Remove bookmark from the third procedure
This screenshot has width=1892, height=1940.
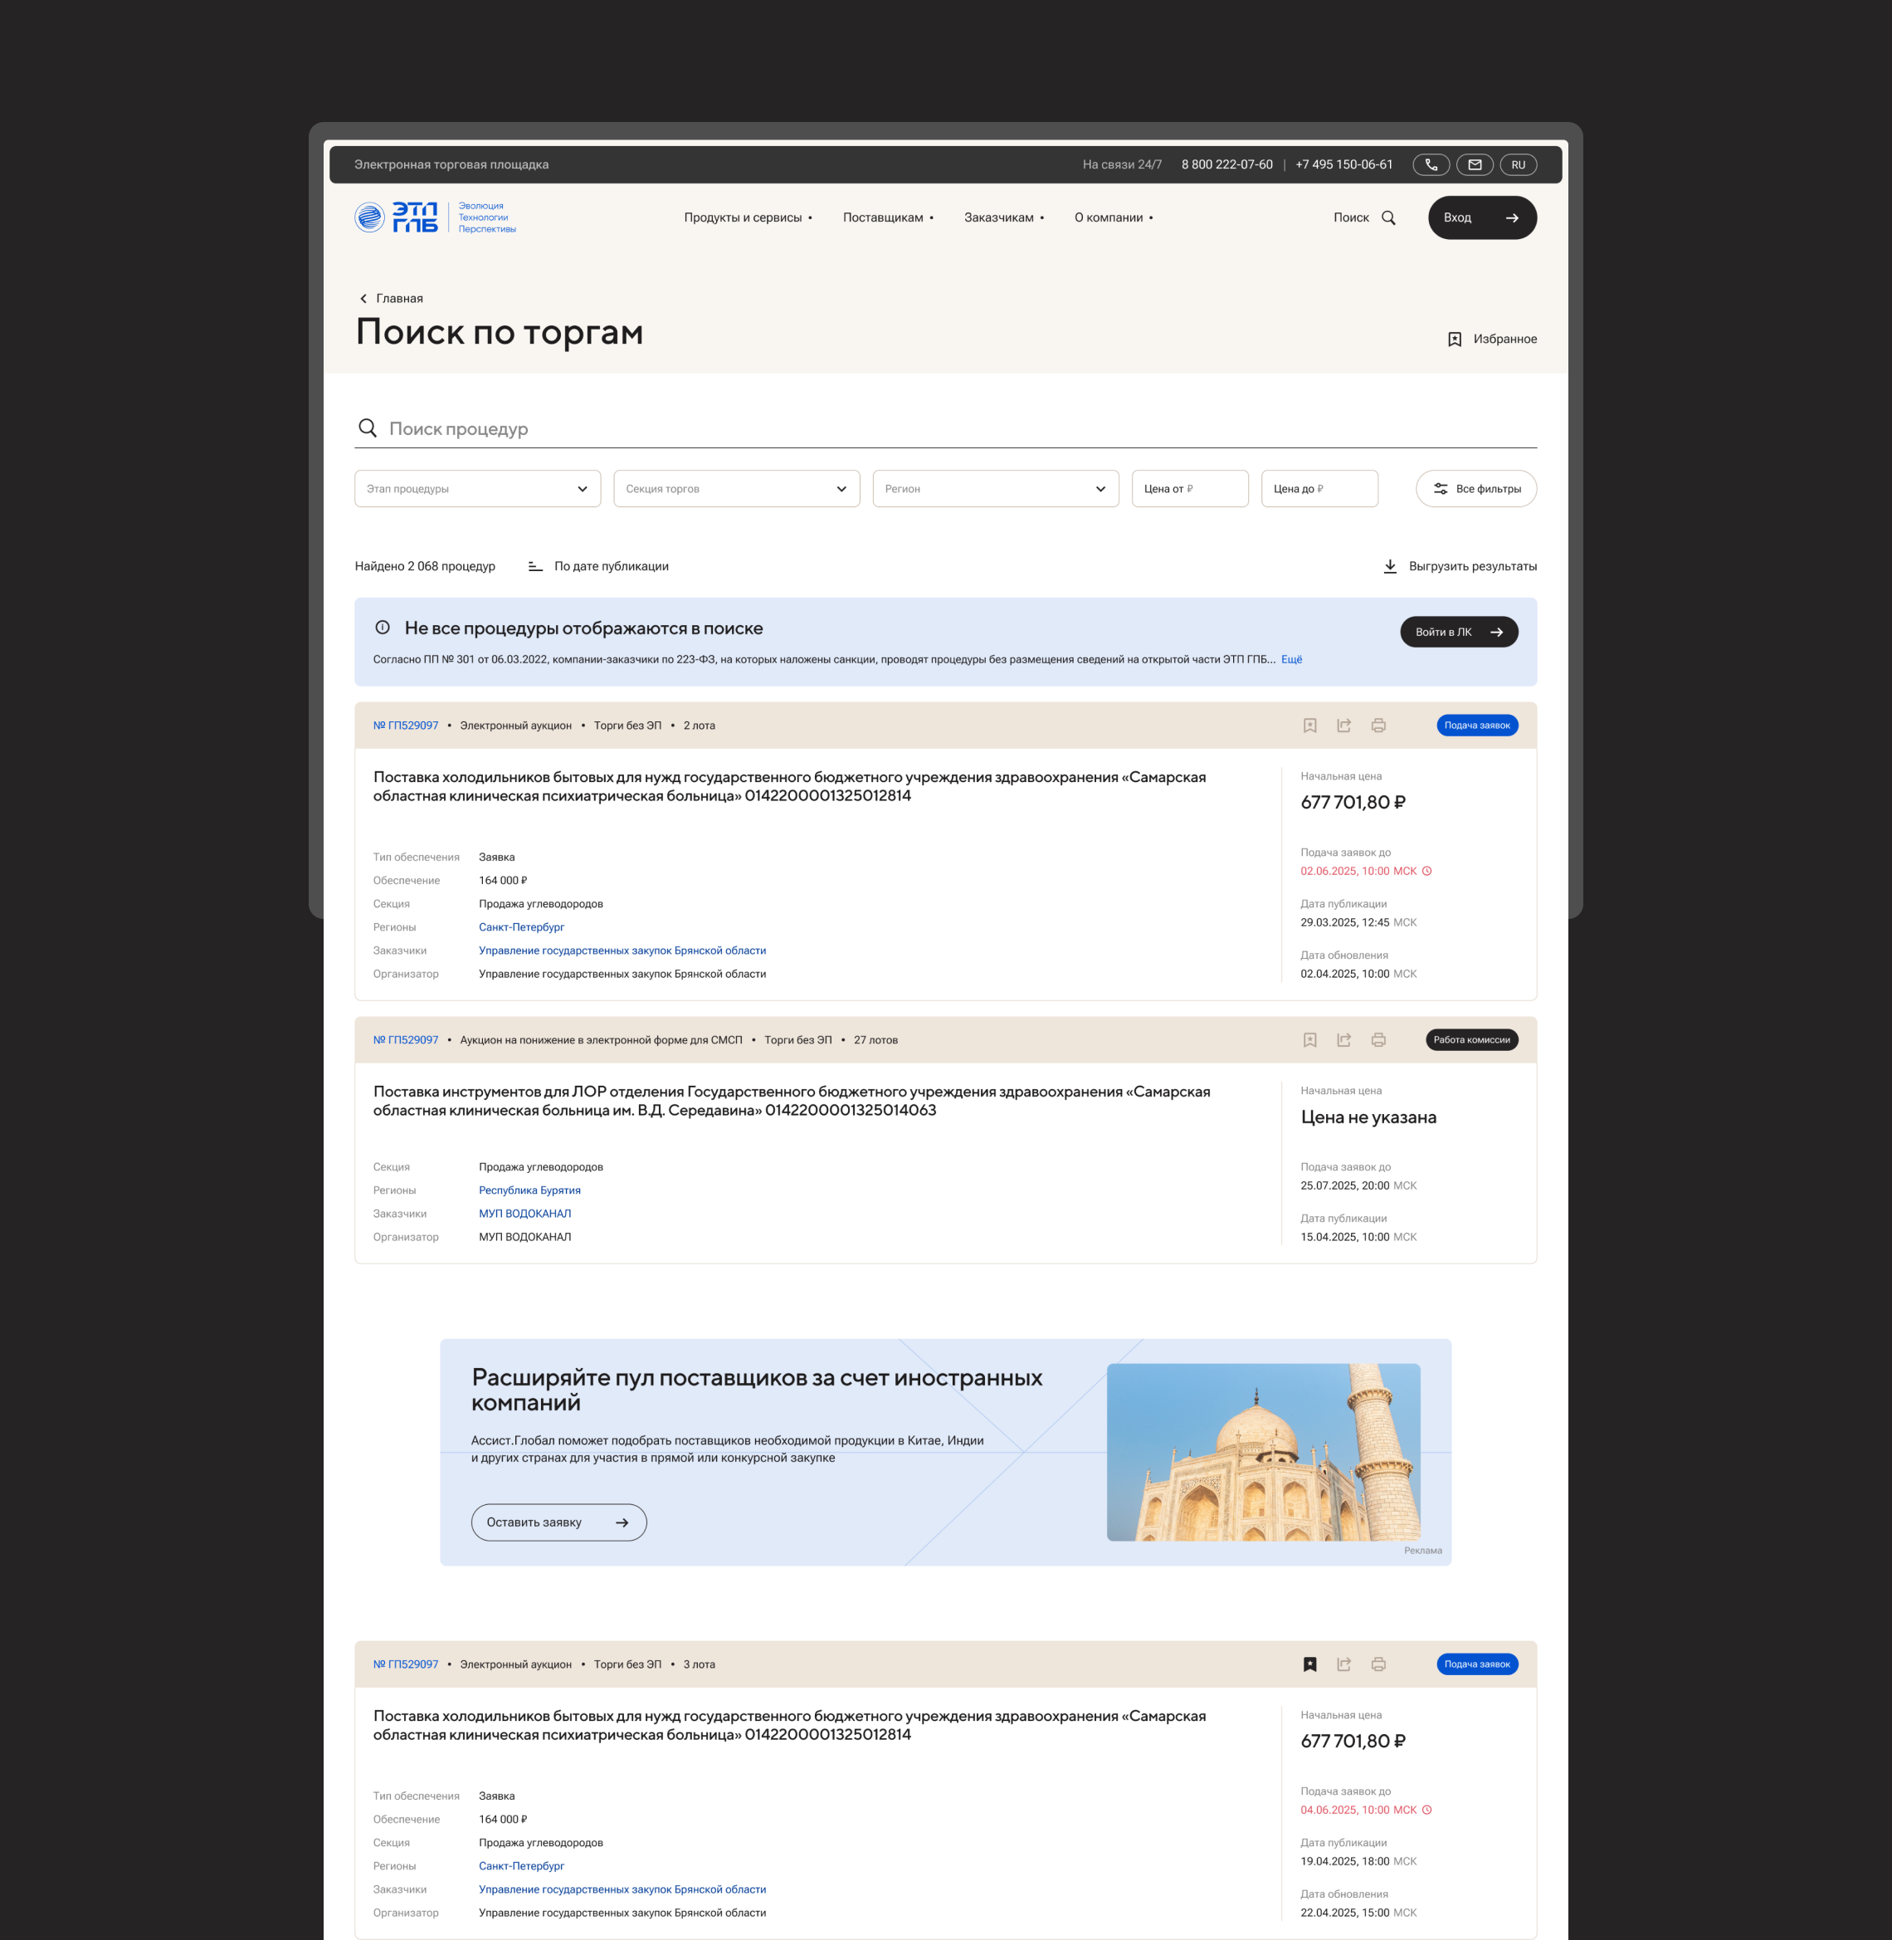tap(1309, 1664)
